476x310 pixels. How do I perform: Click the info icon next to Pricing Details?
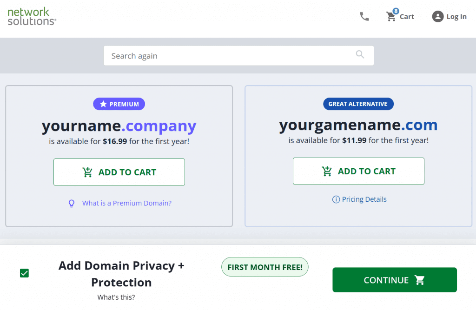(x=336, y=199)
